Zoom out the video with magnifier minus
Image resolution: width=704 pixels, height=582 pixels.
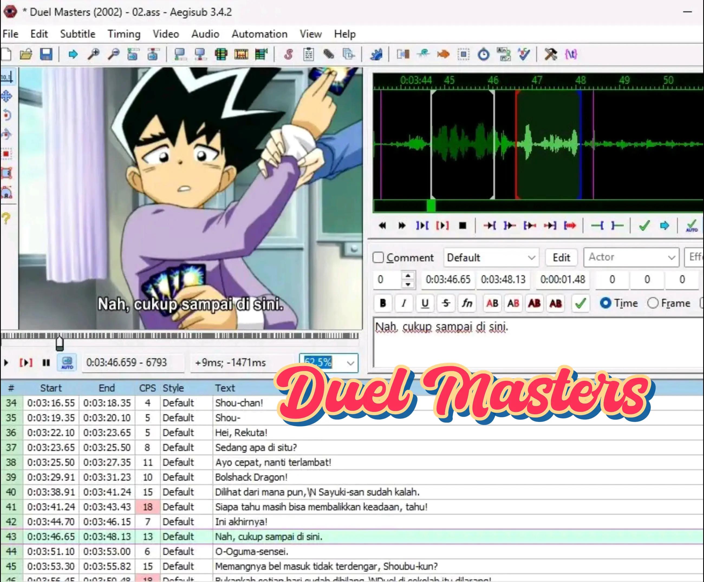point(113,54)
